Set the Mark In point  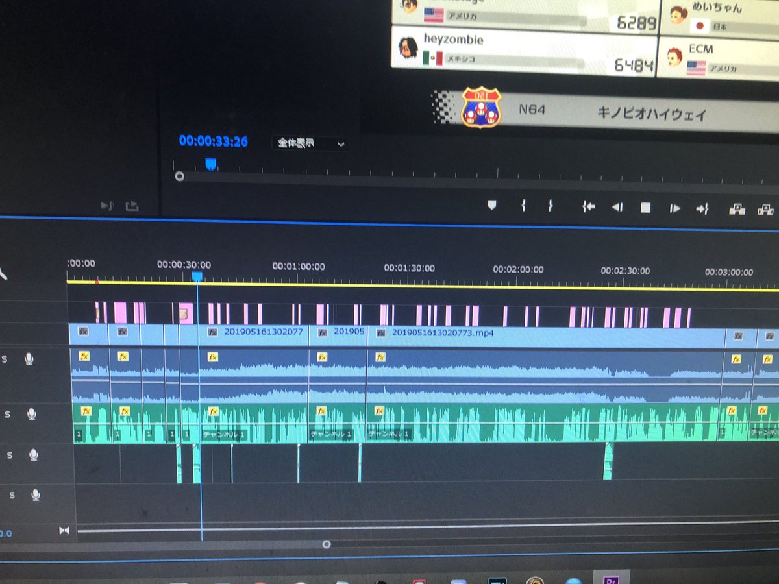click(x=523, y=206)
